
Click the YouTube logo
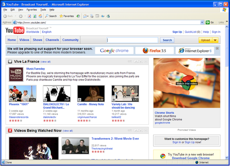[x=15, y=30]
